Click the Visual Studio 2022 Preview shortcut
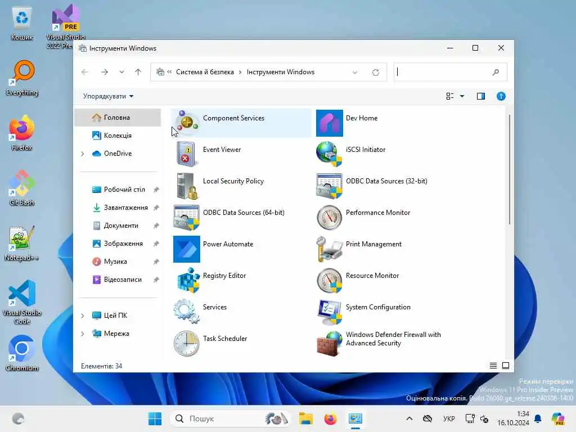Screen dimensions: 576x432 point(65,26)
